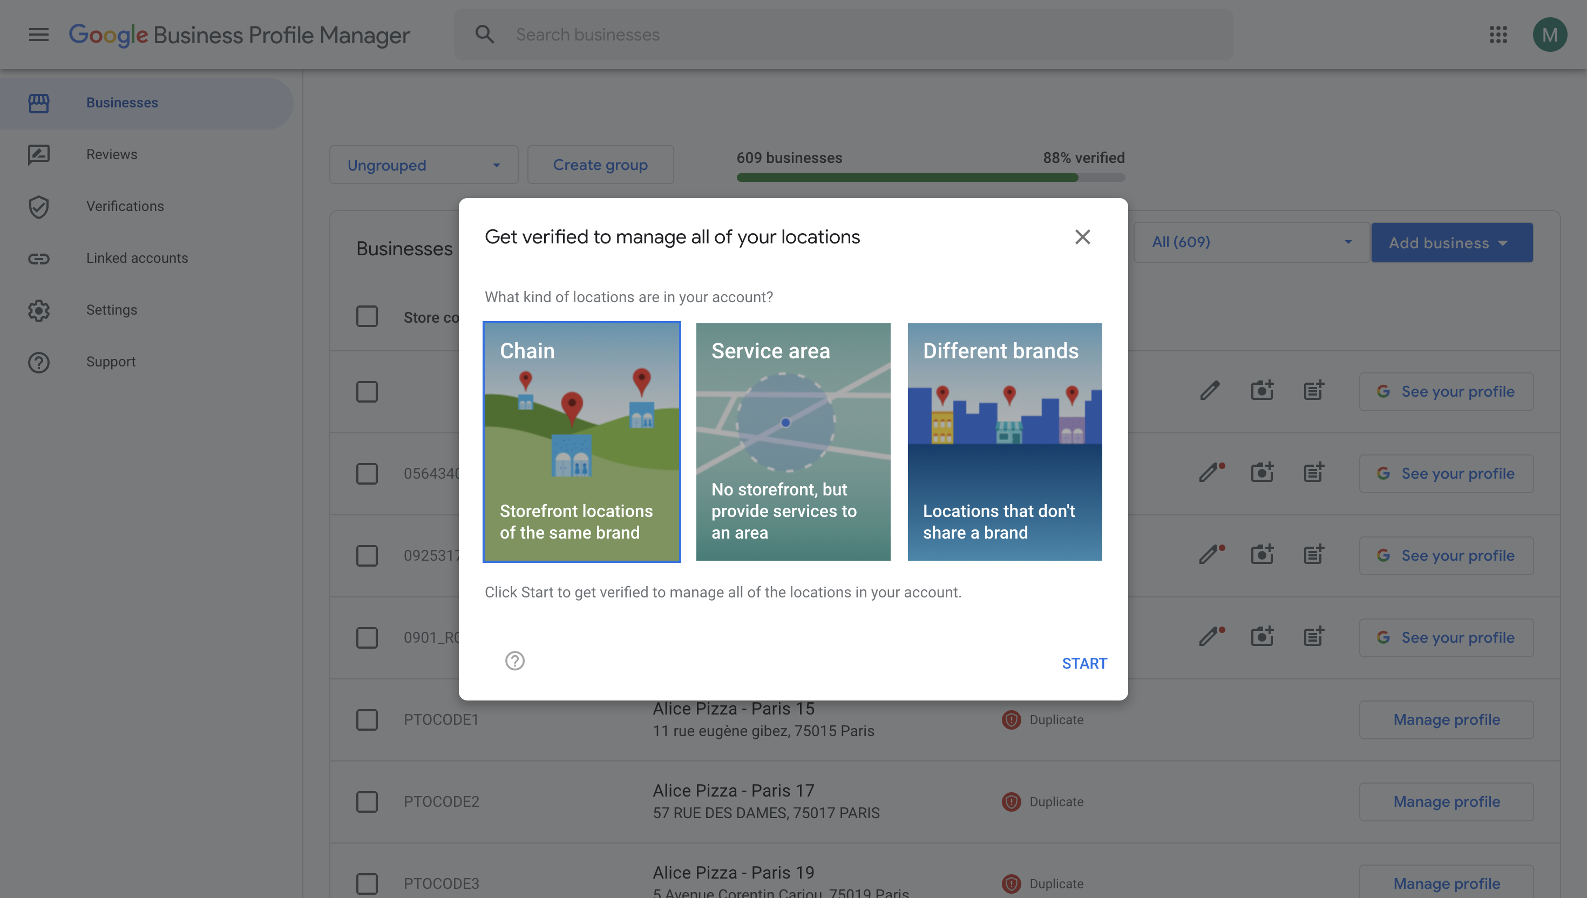Click Manage profile for PTOCODE1

pyautogui.click(x=1446, y=720)
